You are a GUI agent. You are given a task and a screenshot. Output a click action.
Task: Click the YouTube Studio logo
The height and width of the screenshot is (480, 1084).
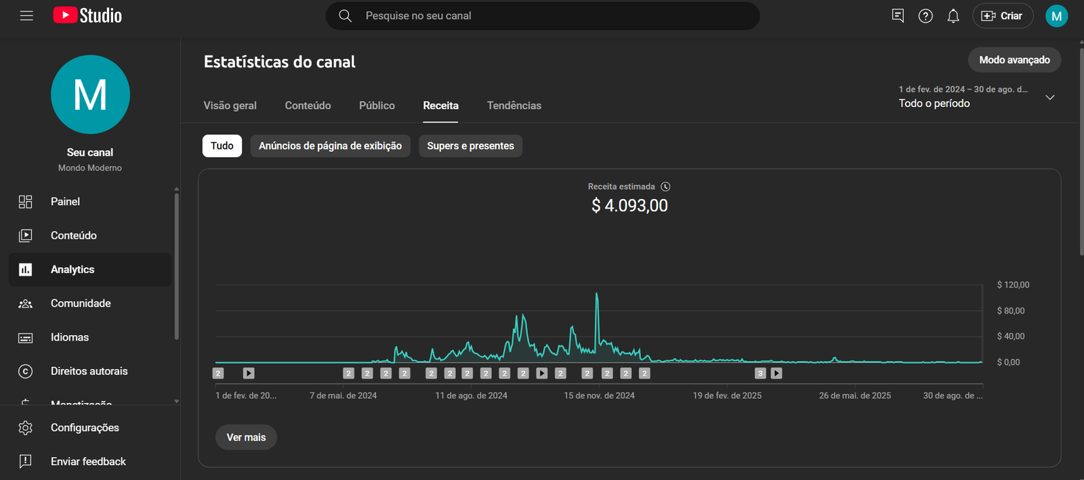(87, 16)
